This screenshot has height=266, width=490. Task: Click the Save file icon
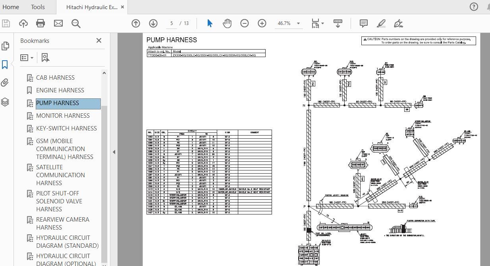click(x=6, y=23)
